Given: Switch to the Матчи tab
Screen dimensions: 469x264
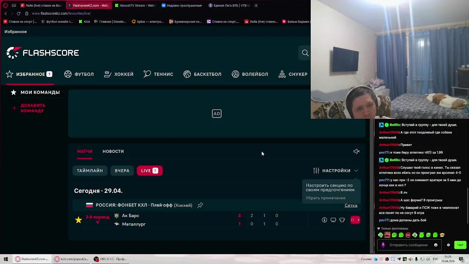Looking at the screenshot, I should (x=85, y=151).
